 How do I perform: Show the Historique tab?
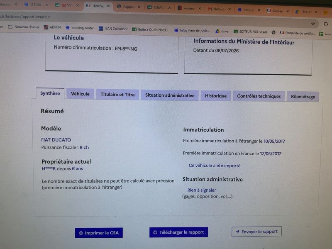tap(216, 96)
